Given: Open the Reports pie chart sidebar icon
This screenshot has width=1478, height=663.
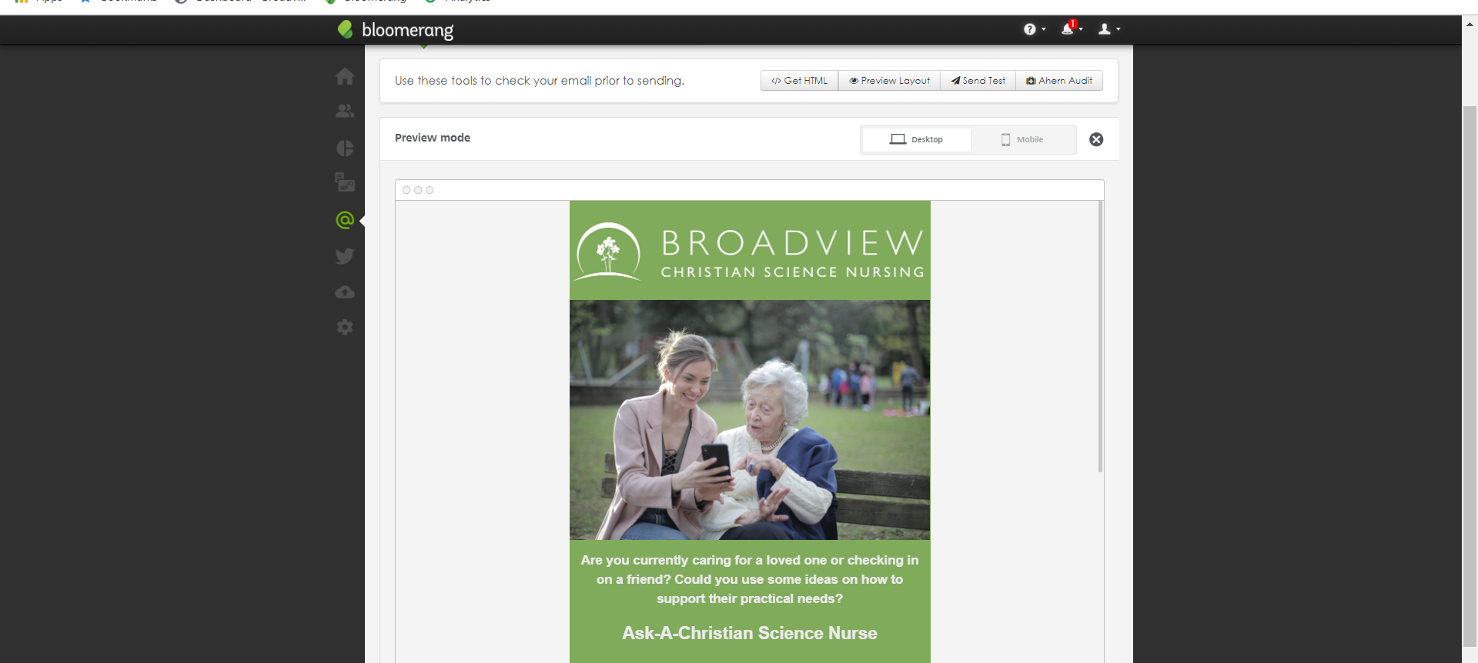Looking at the screenshot, I should pyautogui.click(x=345, y=148).
